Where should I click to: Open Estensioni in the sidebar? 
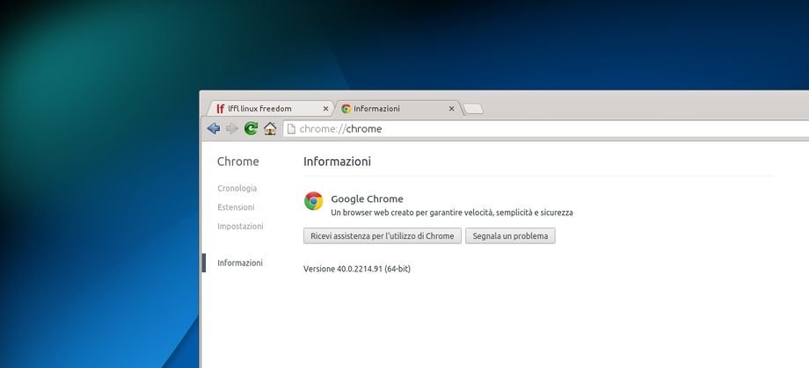[x=236, y=207]
